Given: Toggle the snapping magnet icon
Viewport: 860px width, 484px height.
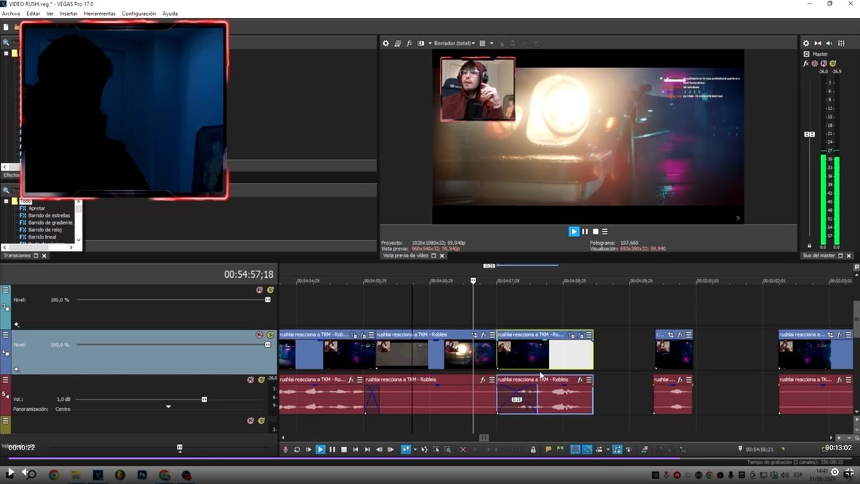Looking at the screenshot, I should [x=575, y=450].
